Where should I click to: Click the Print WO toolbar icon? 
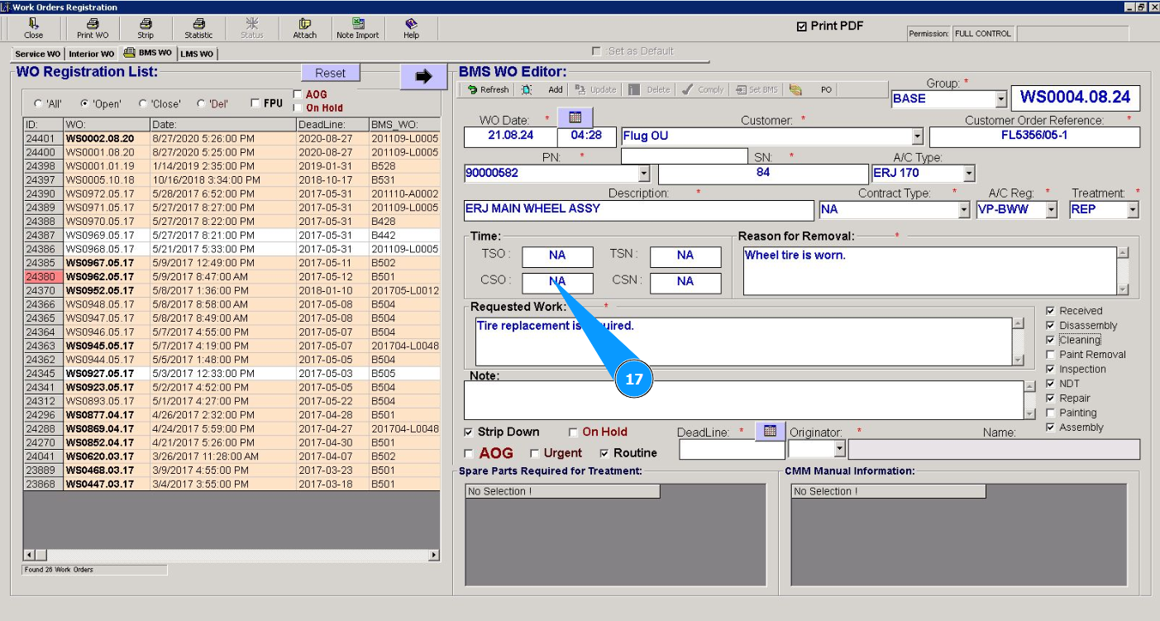[x=93, y=28]
